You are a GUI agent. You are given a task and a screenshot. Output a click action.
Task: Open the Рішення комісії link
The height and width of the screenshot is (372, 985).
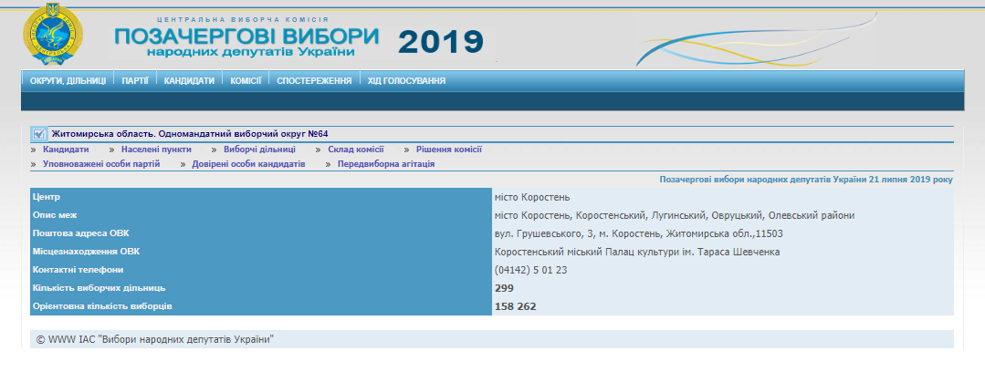point(448,150)
